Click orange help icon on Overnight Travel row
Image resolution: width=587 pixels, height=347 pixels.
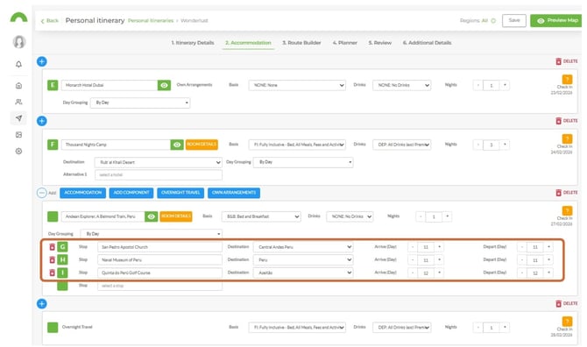pyautogui.click(x=567, y=322)
